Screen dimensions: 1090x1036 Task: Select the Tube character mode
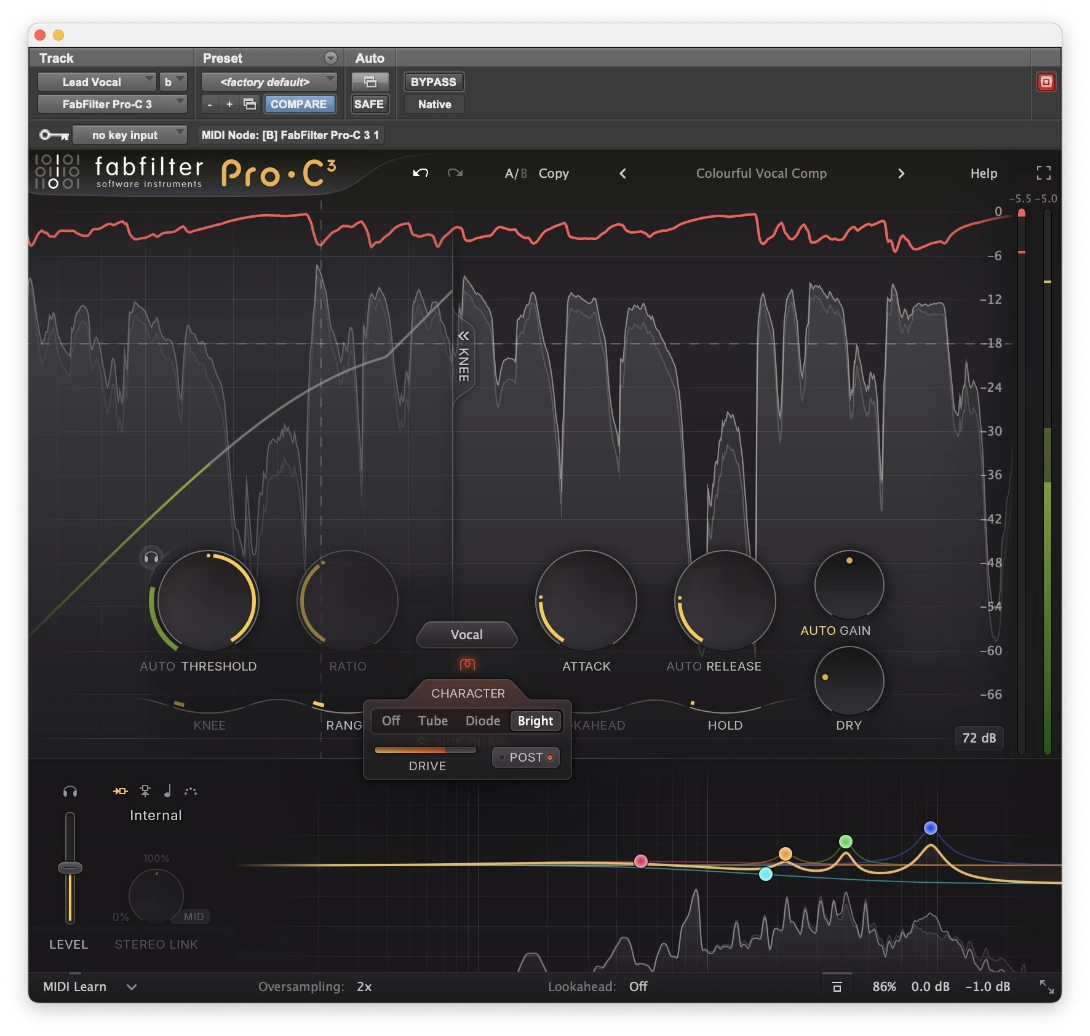432,720
